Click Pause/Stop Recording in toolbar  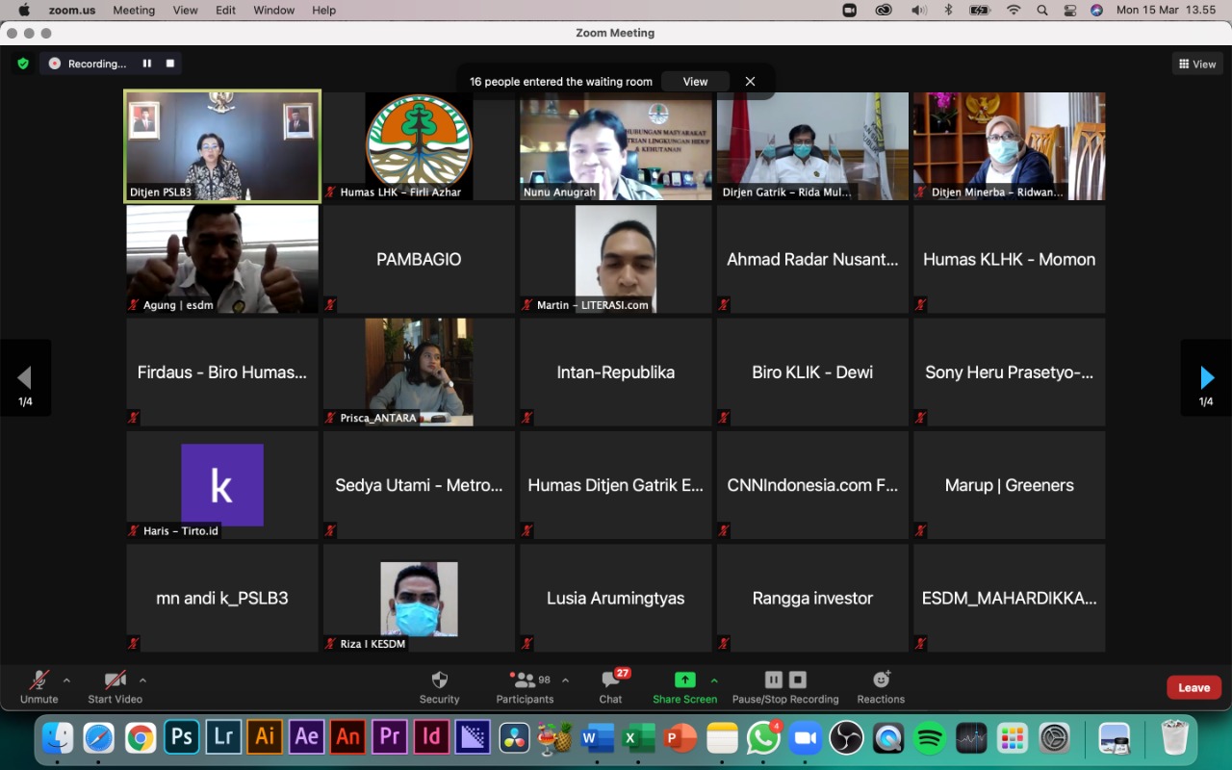(x=784, y=680)
